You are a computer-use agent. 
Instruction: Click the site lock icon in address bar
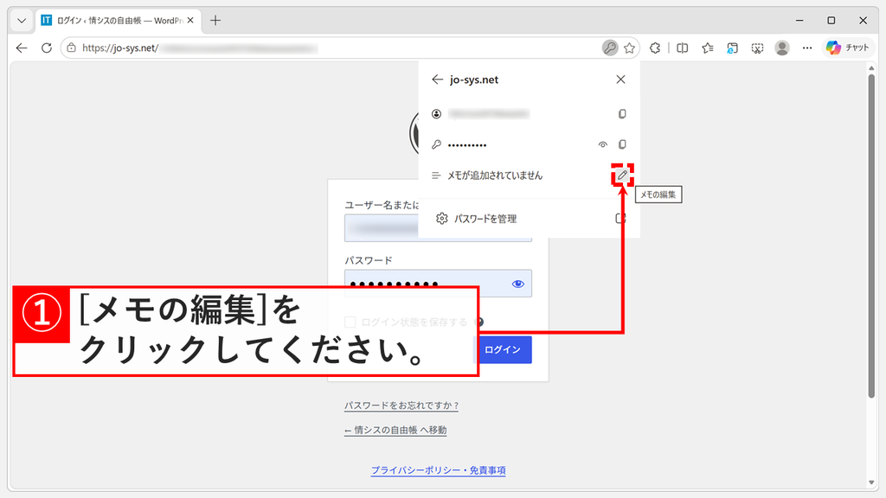71,48
